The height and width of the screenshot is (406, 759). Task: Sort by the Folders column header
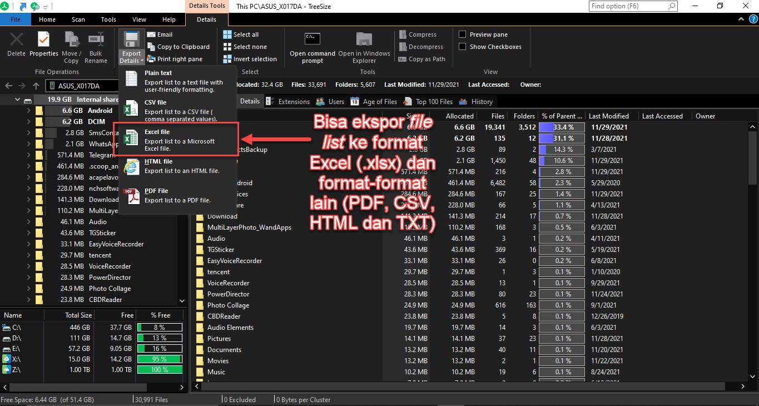[524, 116]
